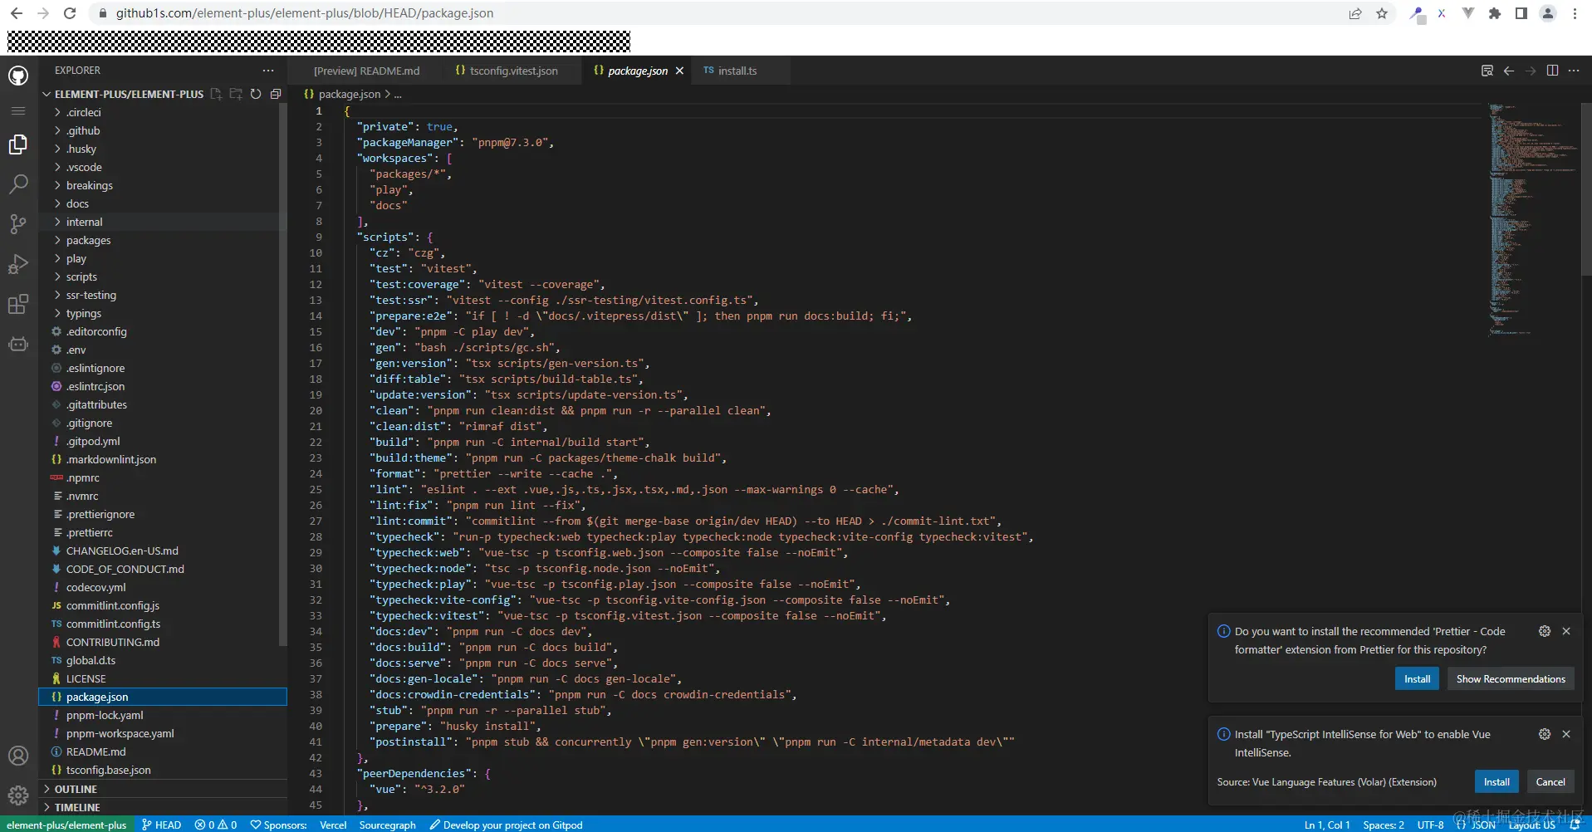Click New Folder icon in explorer header
Screen dimensions: 1592x832
pyautogui.click(x=236, y=94)
